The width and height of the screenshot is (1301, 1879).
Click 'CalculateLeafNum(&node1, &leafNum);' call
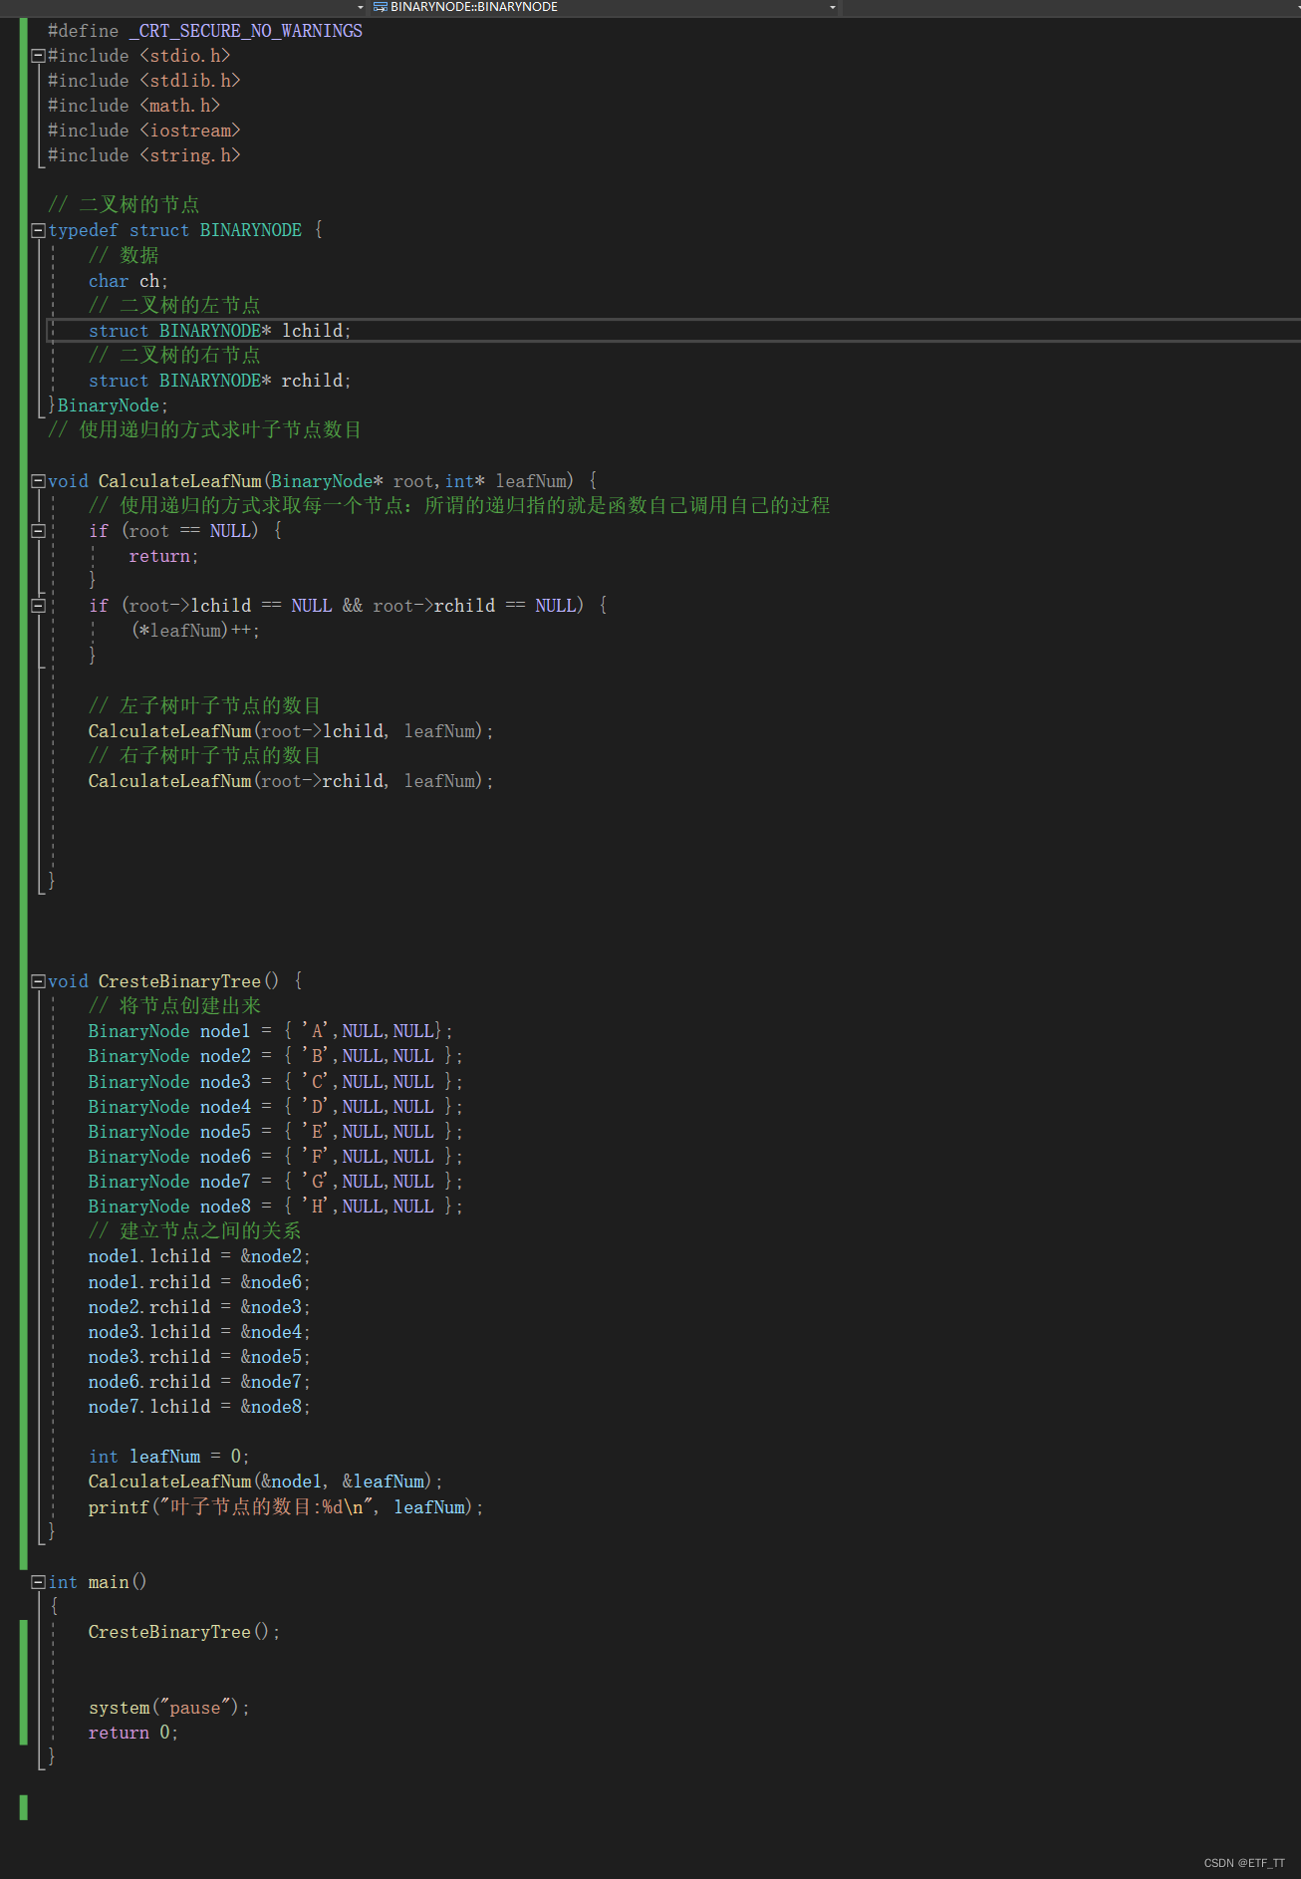point(266,1481)
